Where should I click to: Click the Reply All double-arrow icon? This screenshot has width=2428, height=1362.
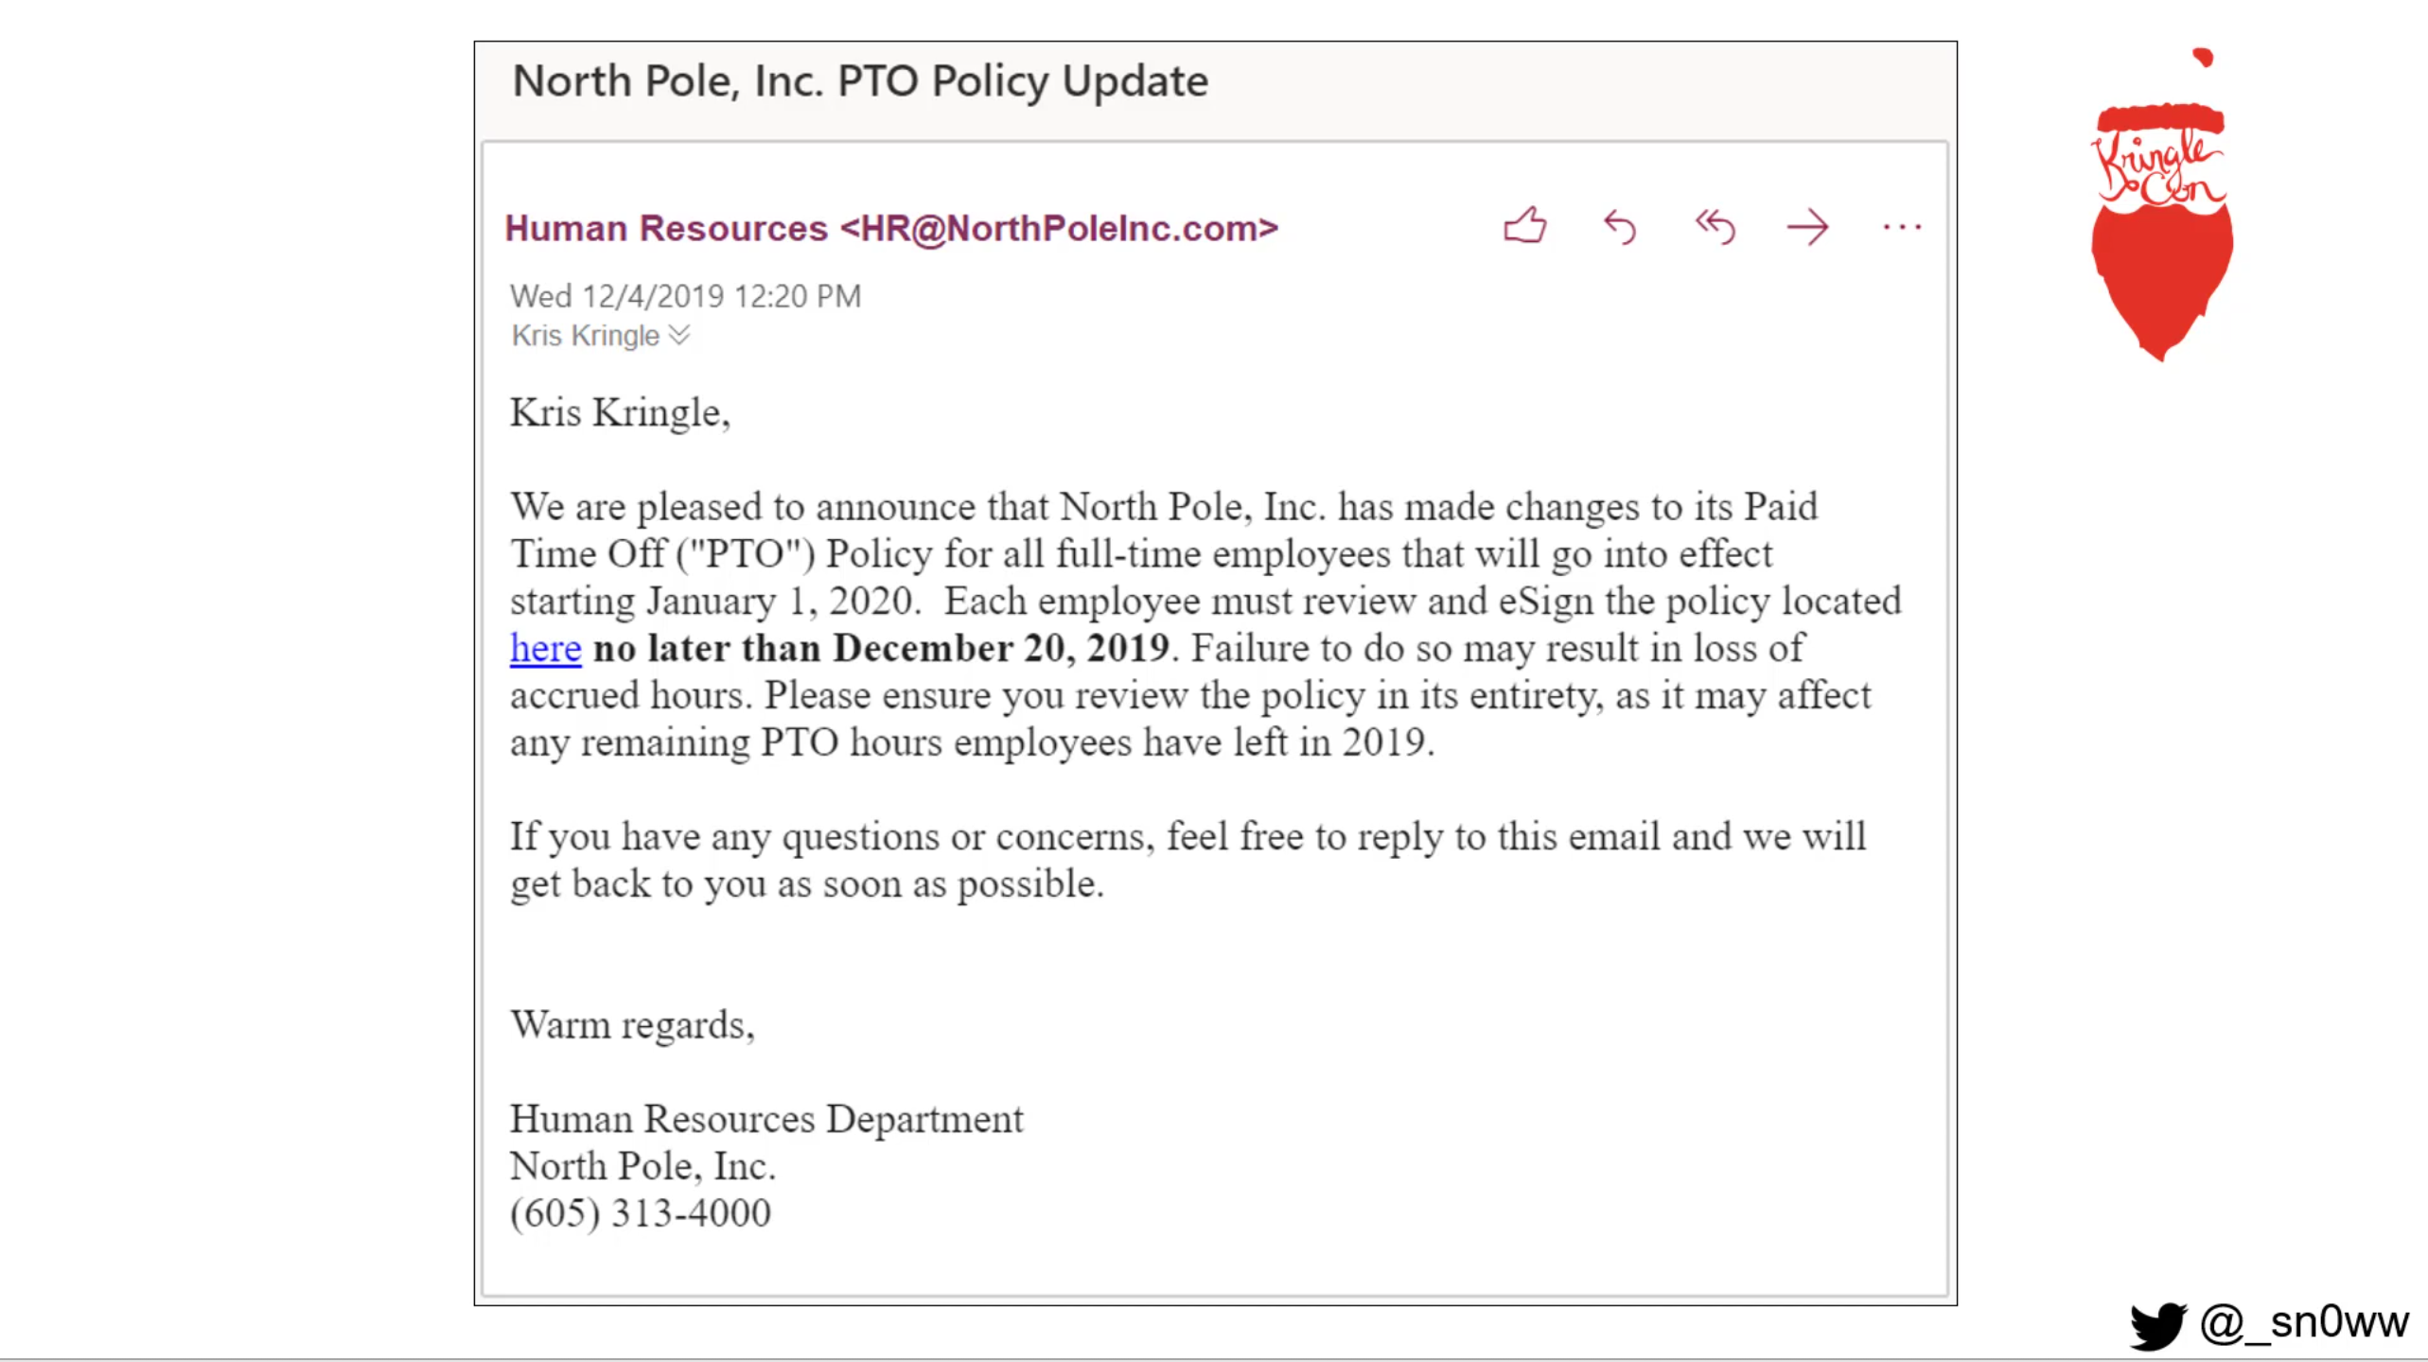pyautogui.click(x=1715, y=227)
